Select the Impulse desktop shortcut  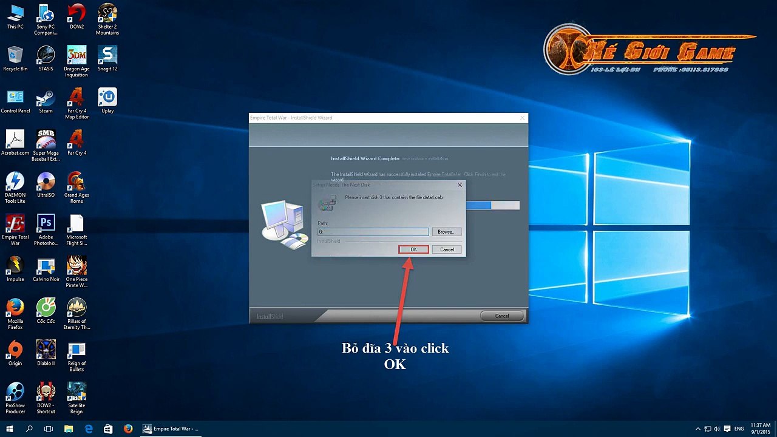point(15,269)
